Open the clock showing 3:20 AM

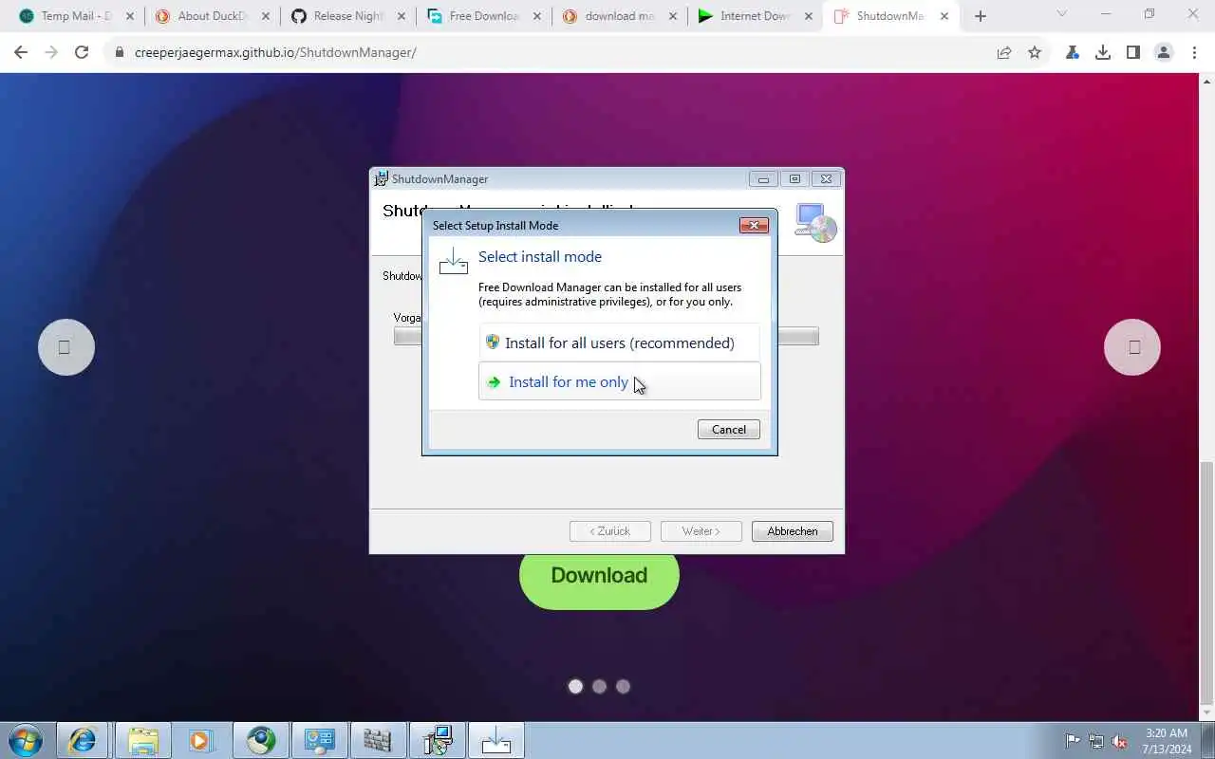1166,741
